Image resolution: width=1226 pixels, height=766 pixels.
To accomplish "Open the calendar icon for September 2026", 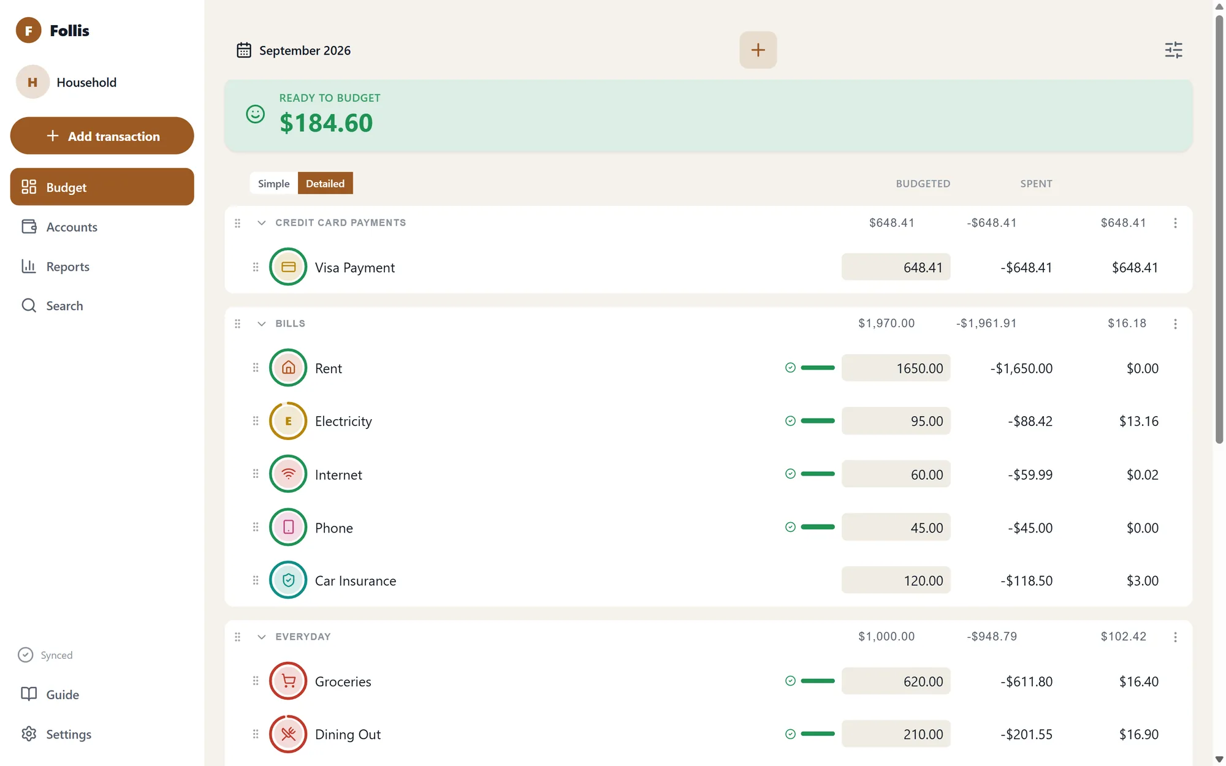I will coord(244,50).
